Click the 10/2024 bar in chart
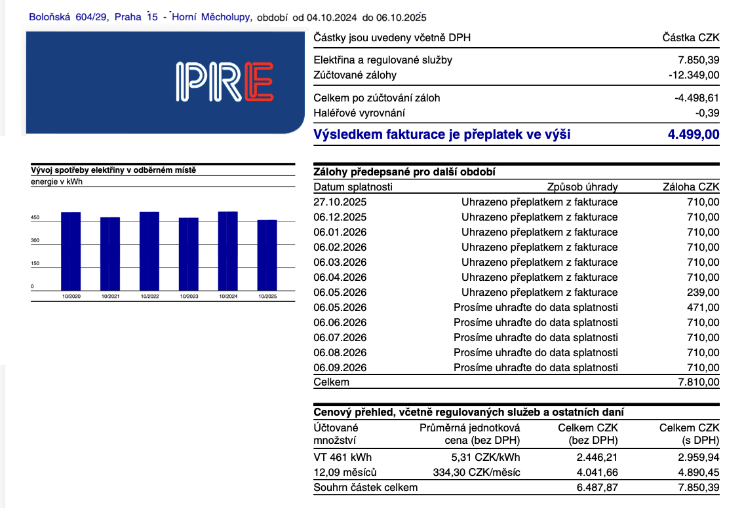744x508 pixels. click(228, 251)
